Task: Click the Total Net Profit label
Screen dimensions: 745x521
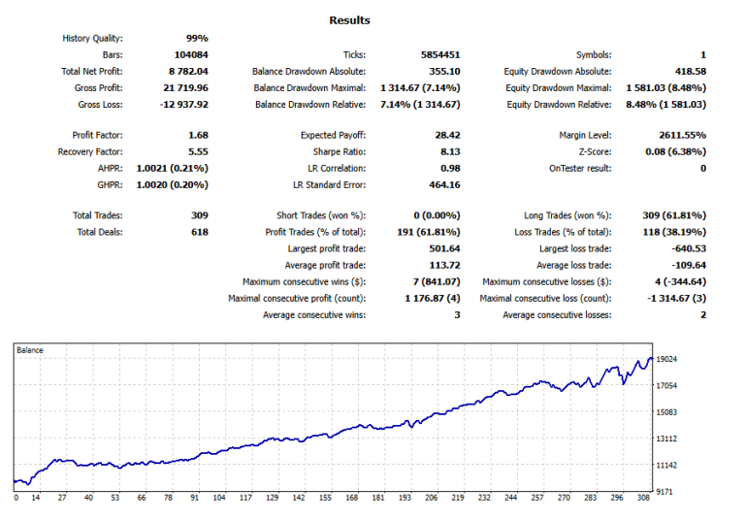Action: (92, 72)
